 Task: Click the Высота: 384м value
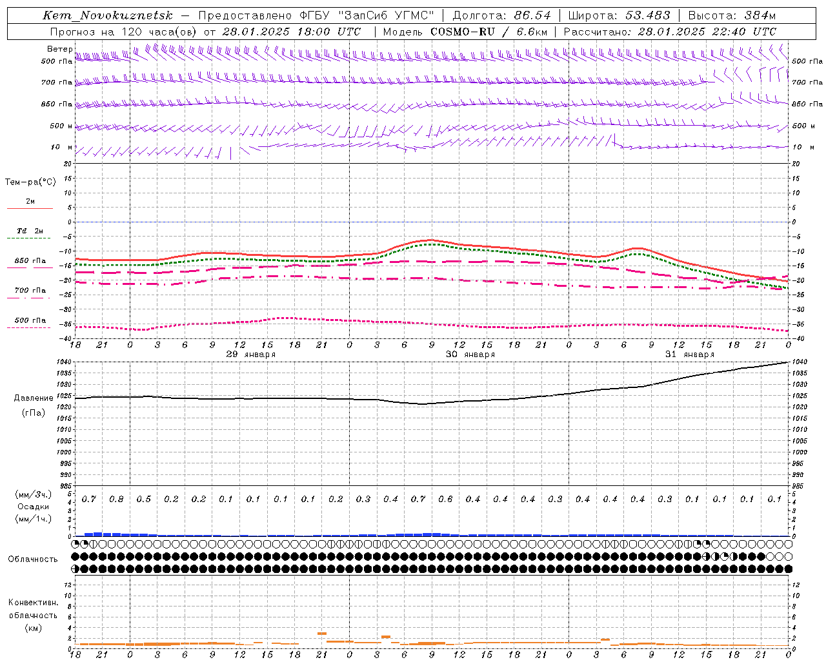point(732,15)
